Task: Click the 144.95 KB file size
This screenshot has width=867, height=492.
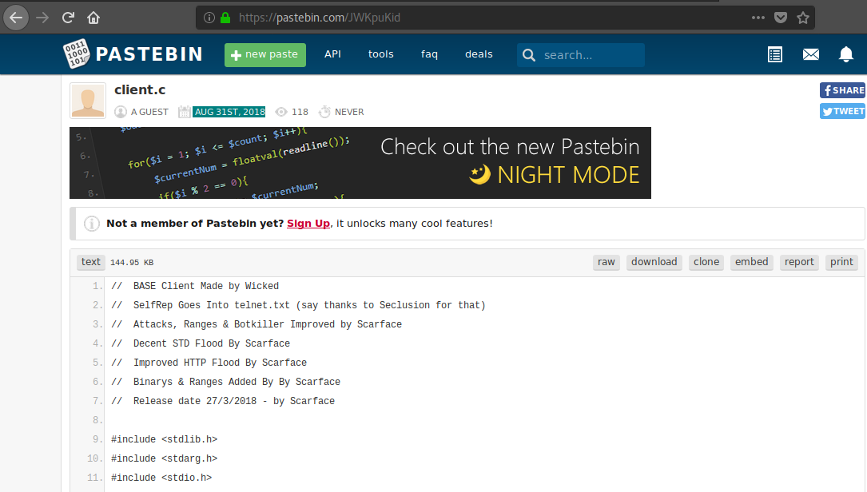Action: [x=132, y=263]
